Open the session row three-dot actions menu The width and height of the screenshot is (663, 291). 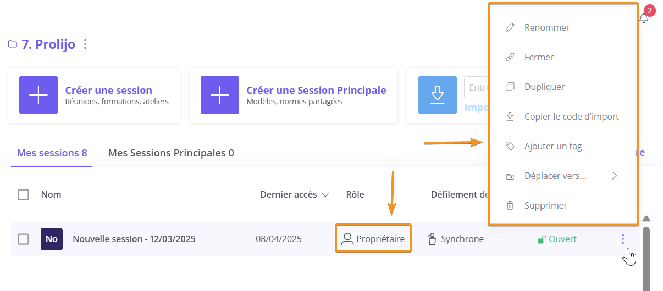pyautogui.click(x=623, y=239)
